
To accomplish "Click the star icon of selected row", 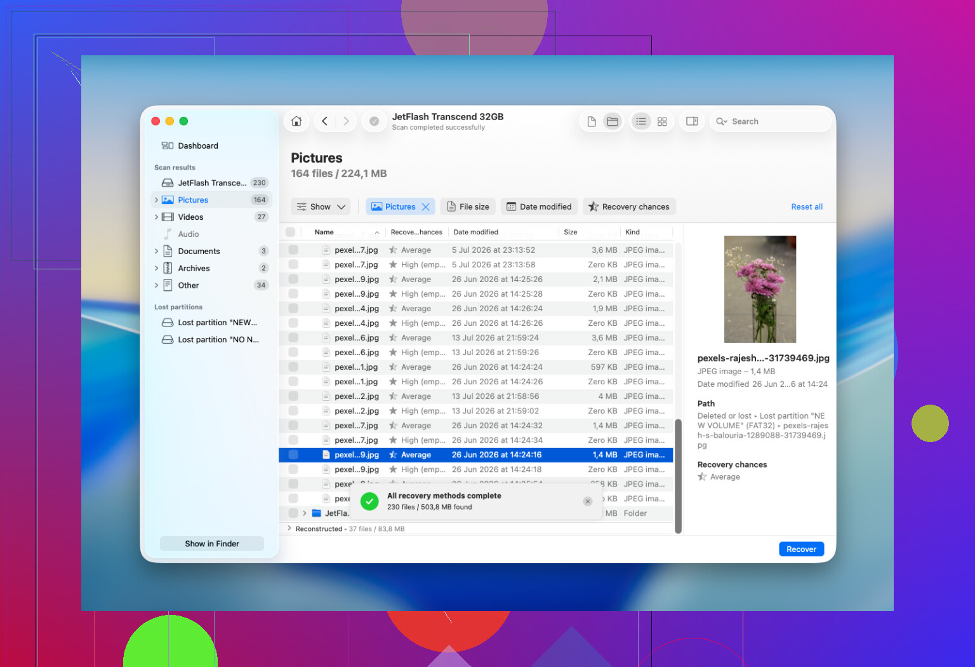I will [x=394, y=455].
